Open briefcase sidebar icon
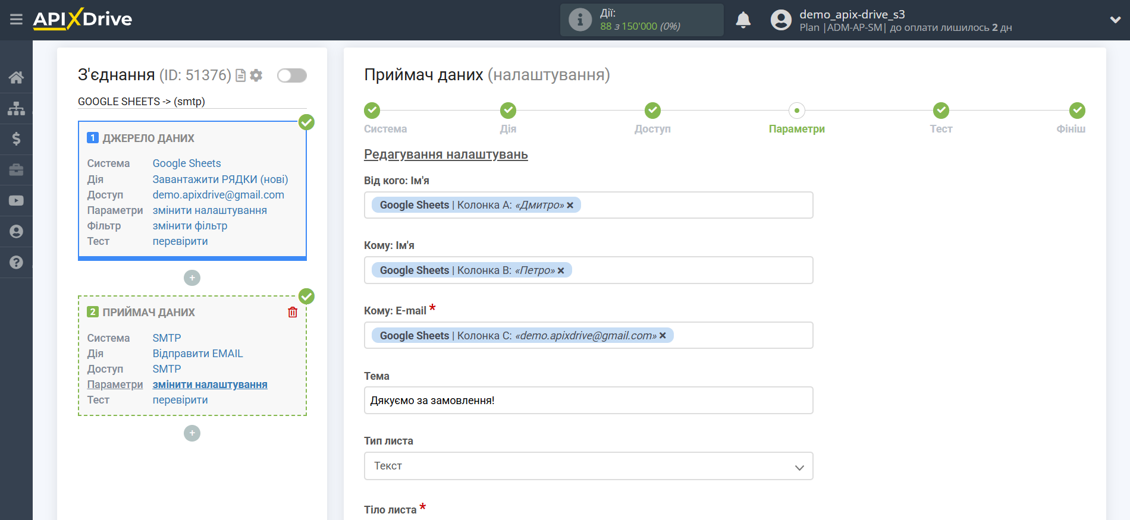The width and height of the screenshot is (1130, 520). (x=16, y=170)
